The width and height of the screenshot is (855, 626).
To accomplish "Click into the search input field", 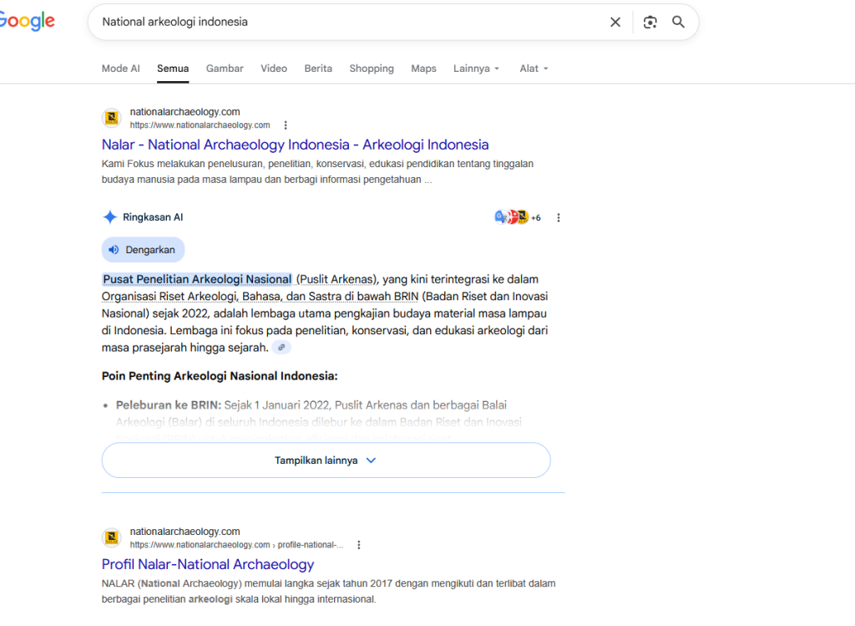I will [351, 23].
